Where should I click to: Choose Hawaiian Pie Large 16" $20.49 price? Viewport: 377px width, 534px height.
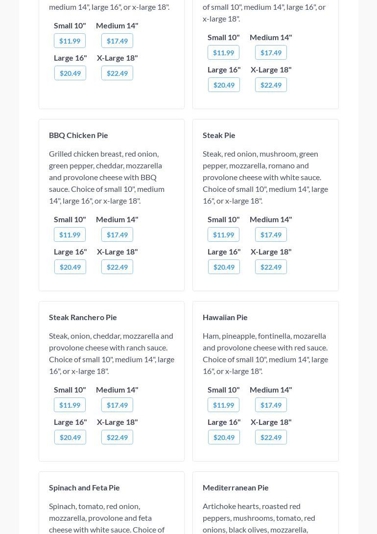point(224,437)
